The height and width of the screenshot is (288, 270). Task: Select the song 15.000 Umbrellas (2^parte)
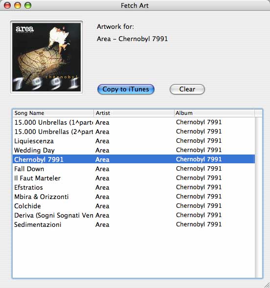click(134, 132)
